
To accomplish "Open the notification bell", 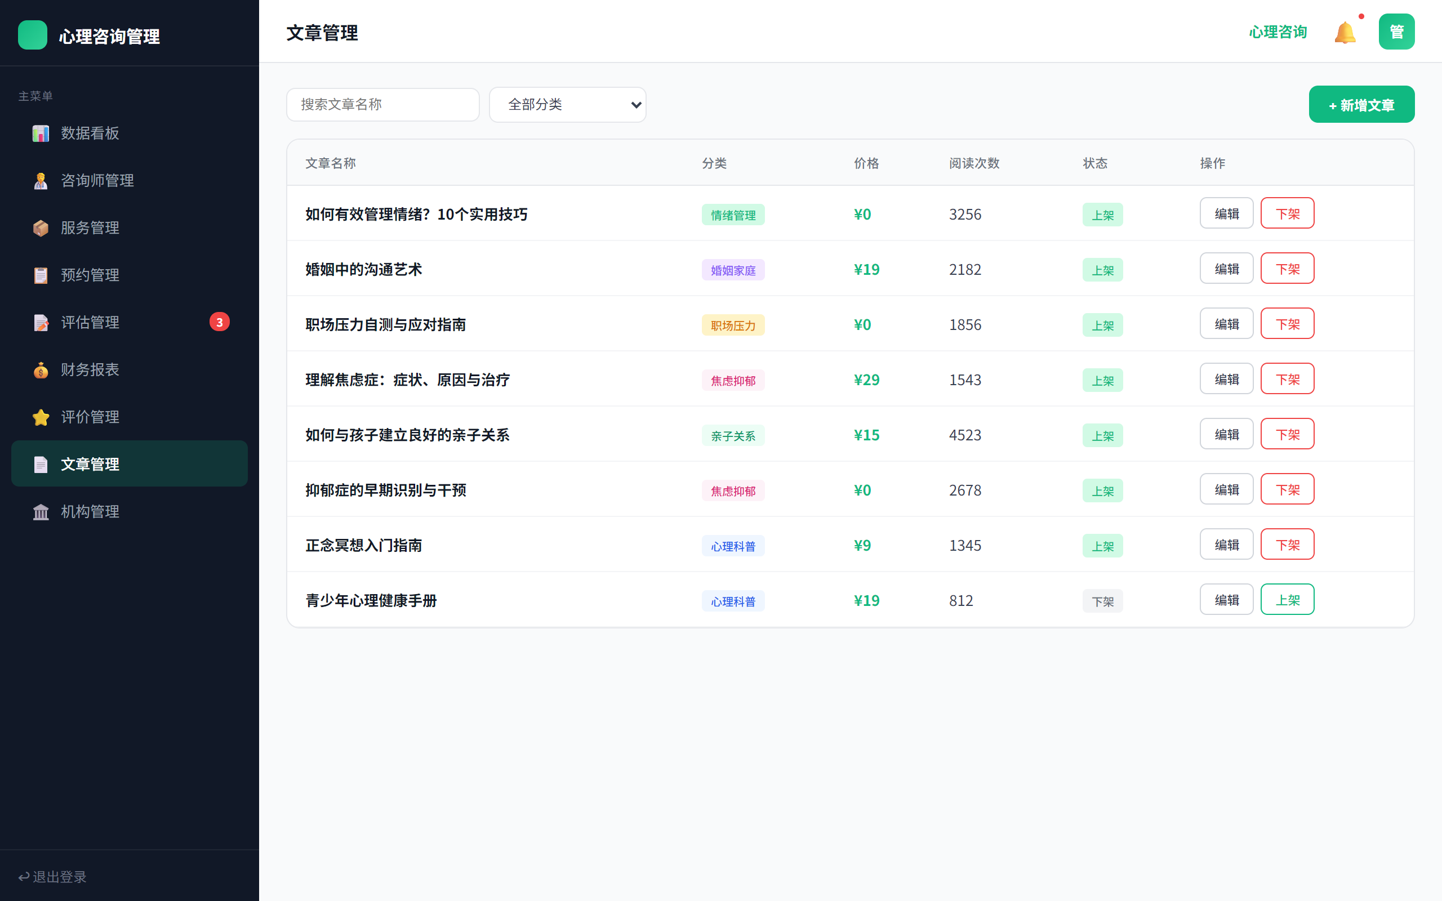I will point(1345,32).
